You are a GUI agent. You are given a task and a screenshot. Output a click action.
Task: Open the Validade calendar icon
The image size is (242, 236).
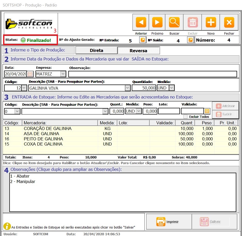207,111
